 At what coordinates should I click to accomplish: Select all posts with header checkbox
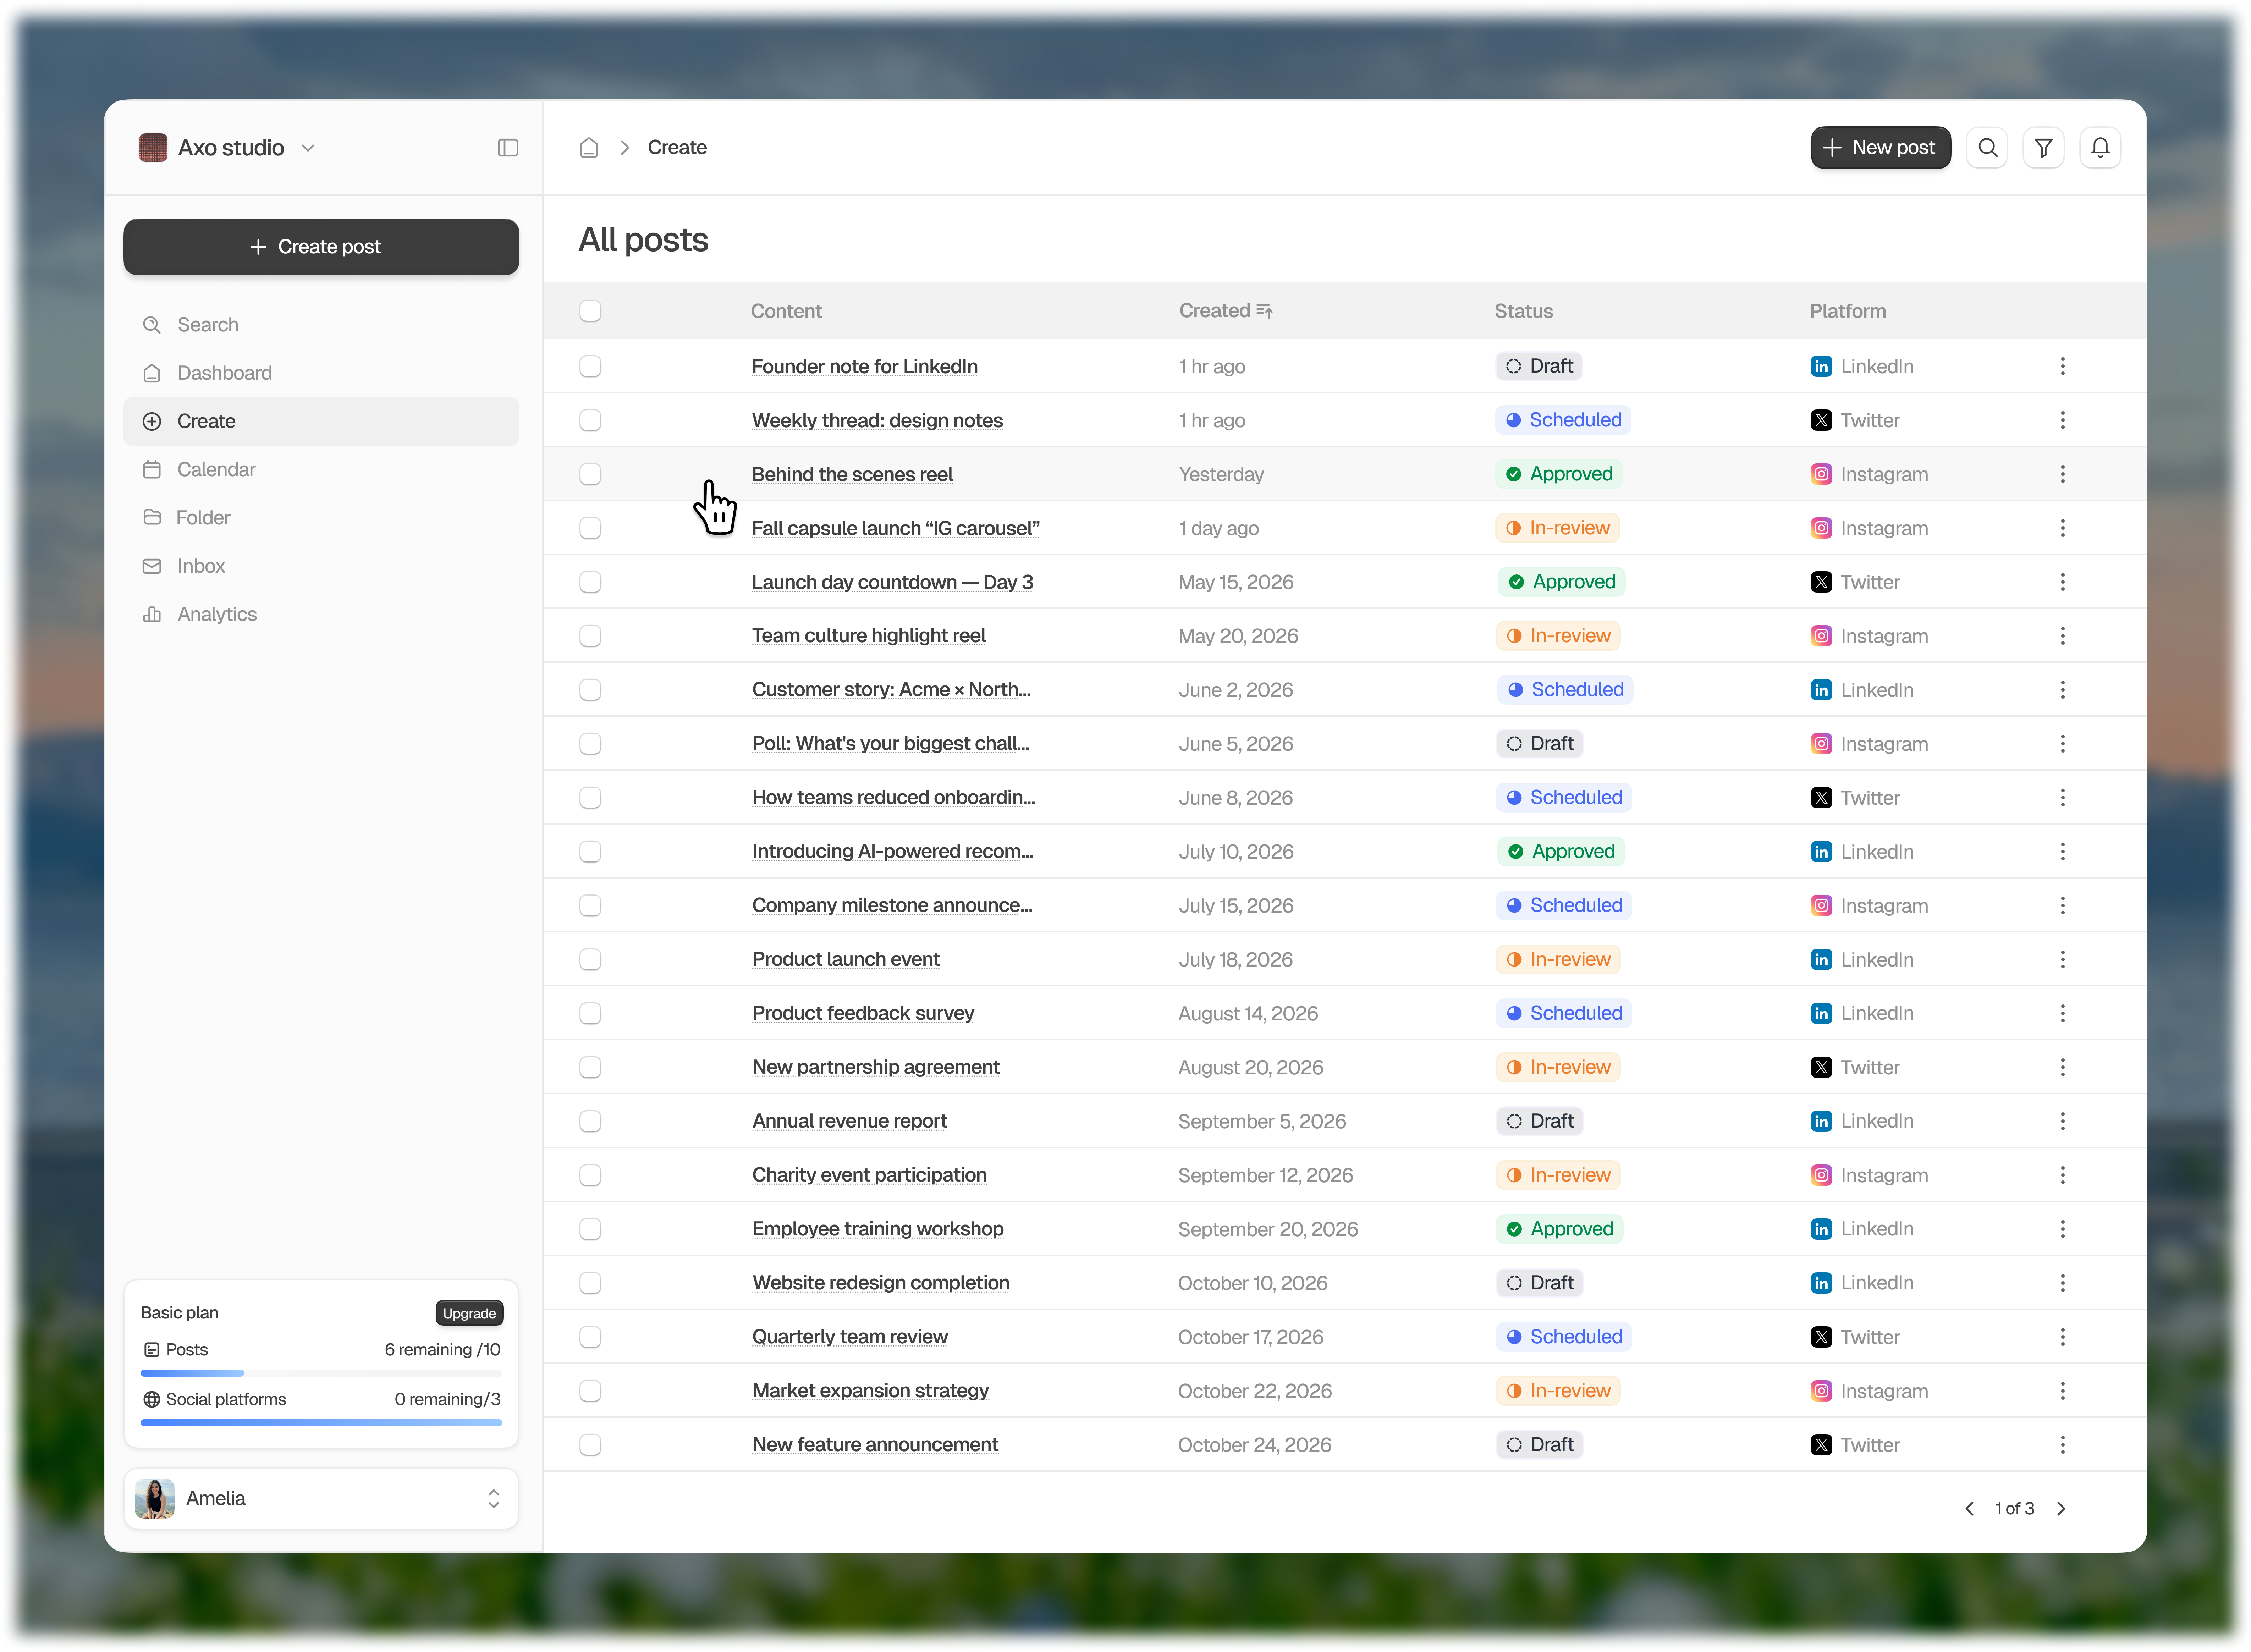click(590, 311)
